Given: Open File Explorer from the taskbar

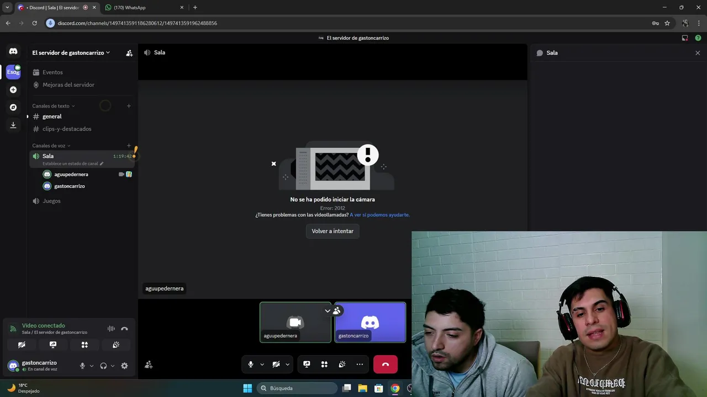Looking at the screenshot, I should [x=363, y=388].
